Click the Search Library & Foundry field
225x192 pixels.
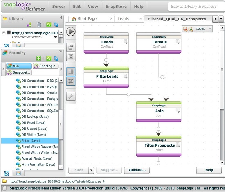point(196,7)
